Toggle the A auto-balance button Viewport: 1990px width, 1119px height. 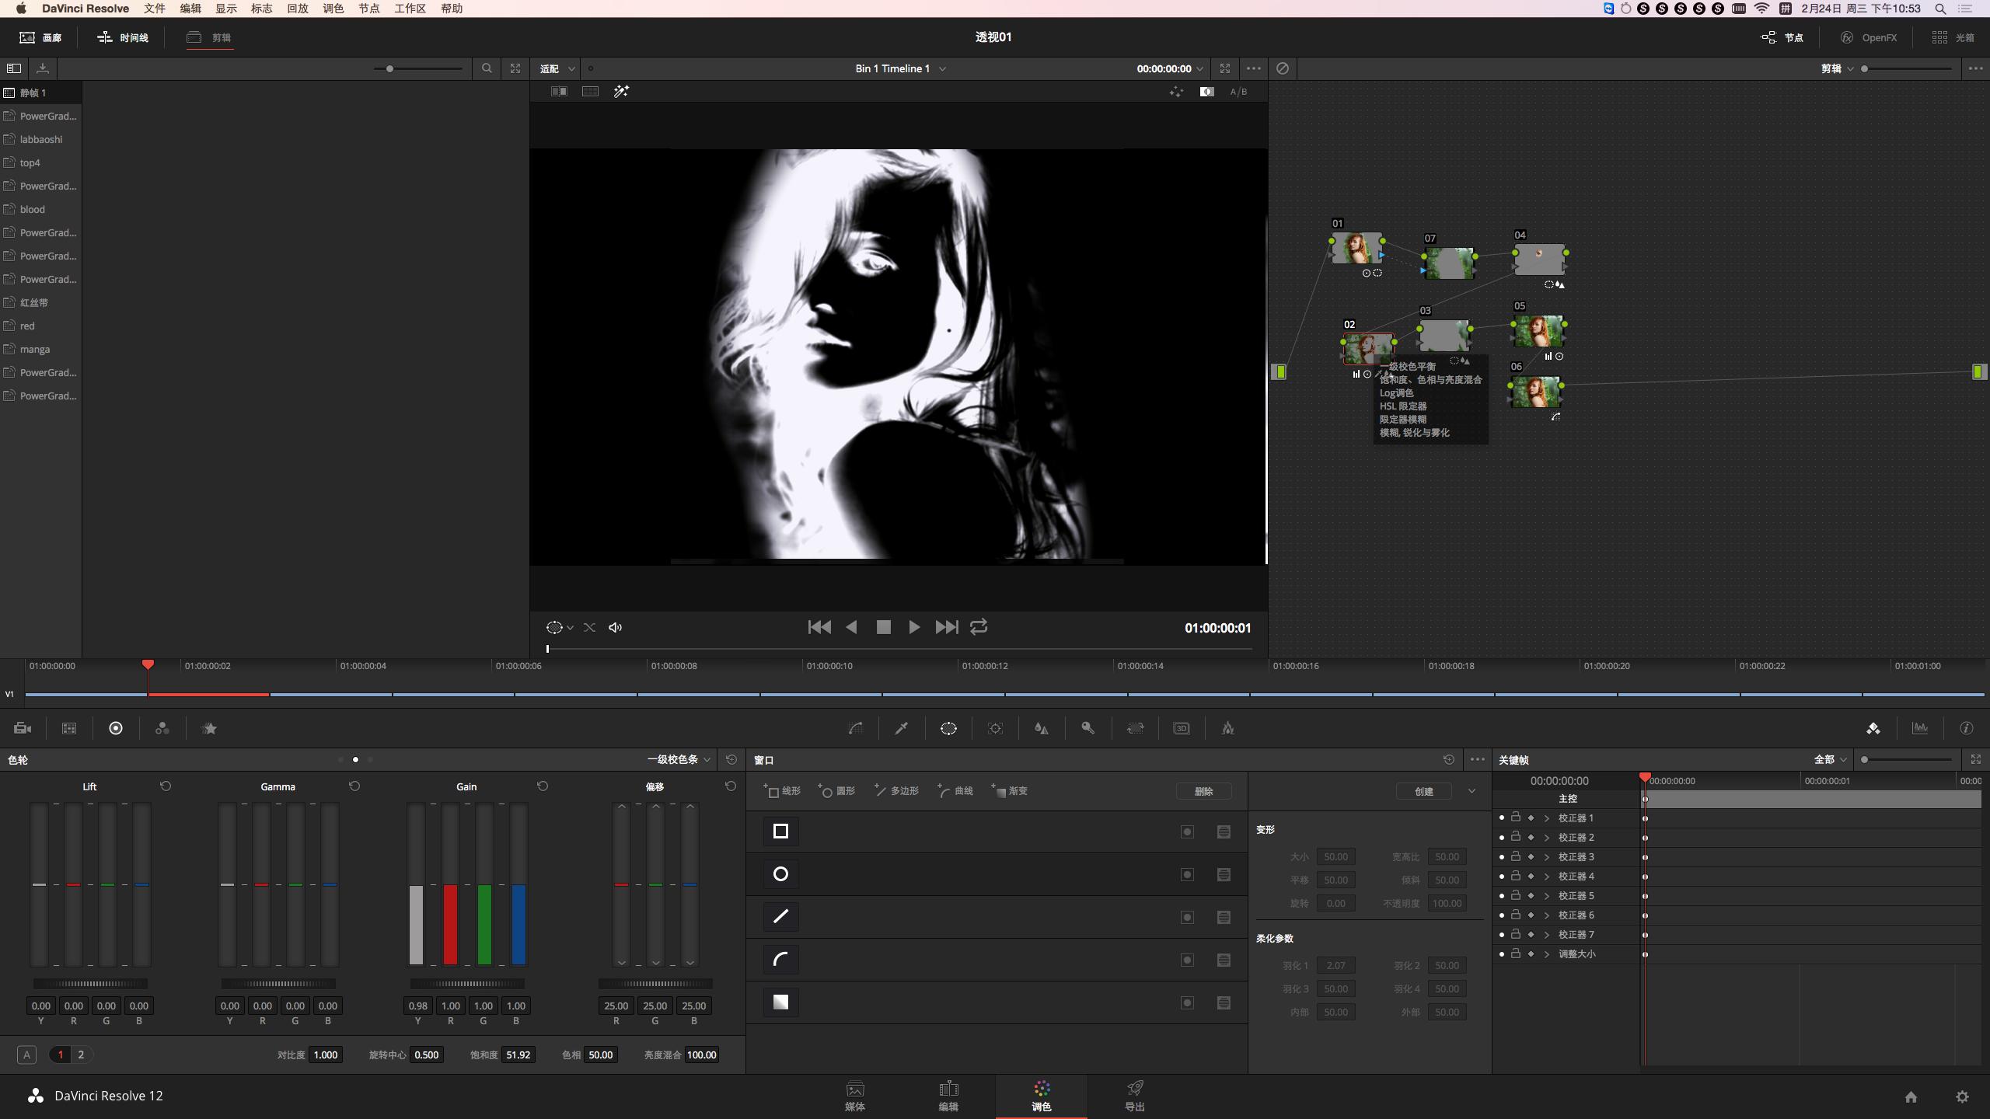coord(26,1055)
